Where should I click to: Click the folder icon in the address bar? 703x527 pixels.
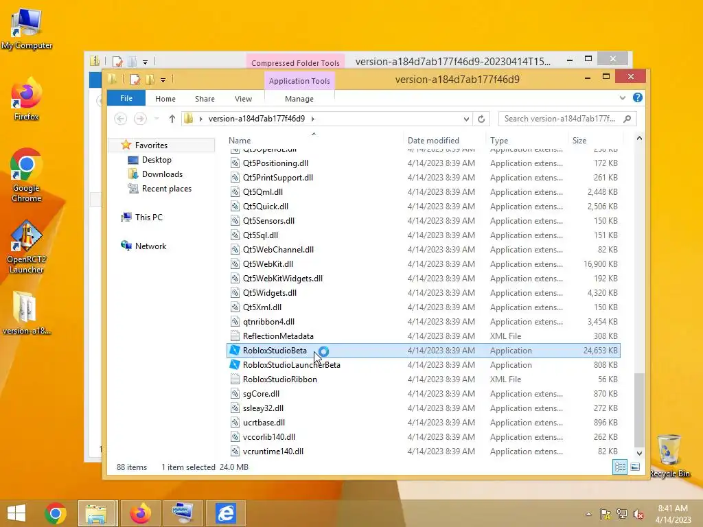click(188, 118)
